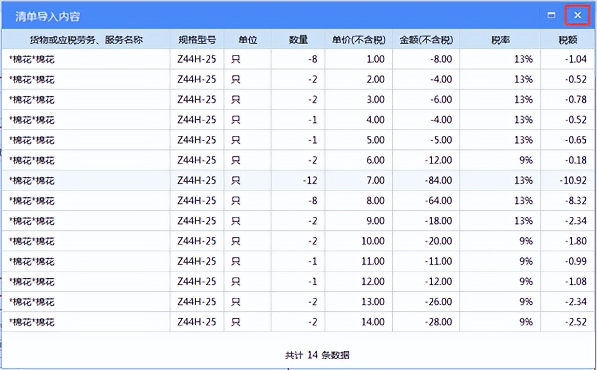Sort by the 规格型号 column header
The image size is (597, 370).
[x=196, y=39]
